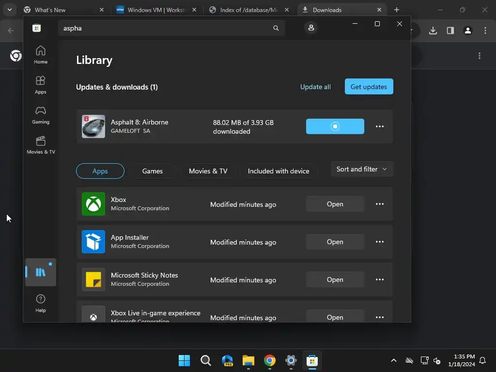Viewport: 496px width, 372px height.
Task: Open Home in Store sidebar
Action: (41, 55)
